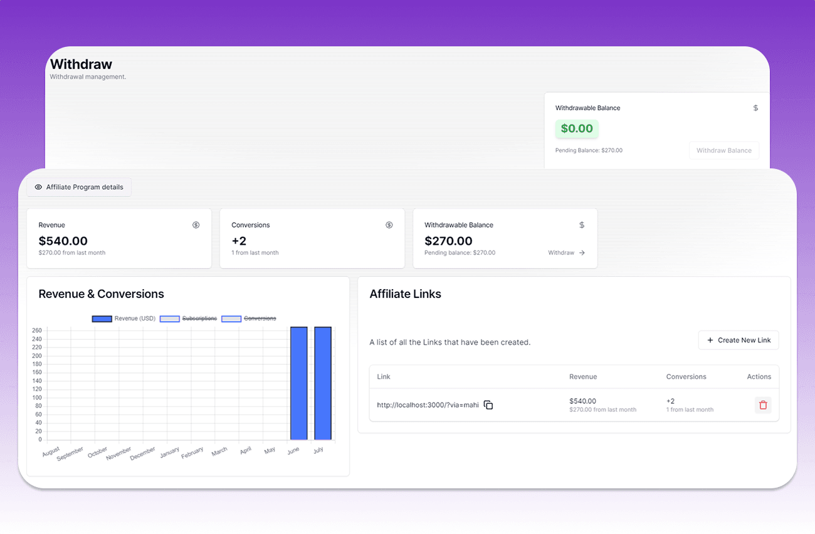
Task: Open Affiliate Program details
Action: coord(79,187)
